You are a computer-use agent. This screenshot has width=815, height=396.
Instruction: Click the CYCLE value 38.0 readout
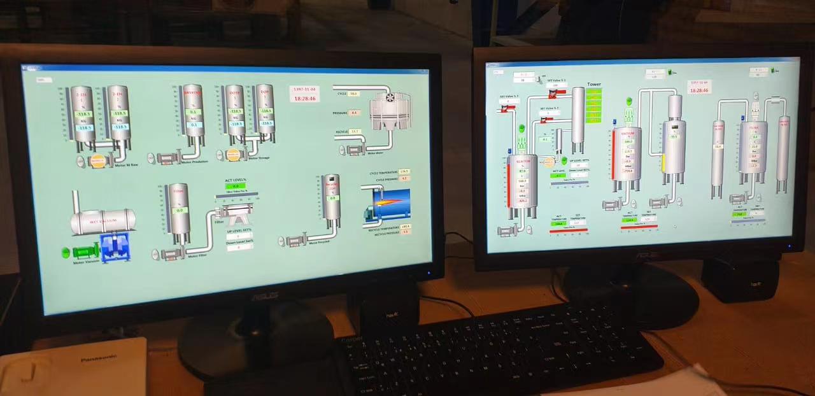coord(353,94)
